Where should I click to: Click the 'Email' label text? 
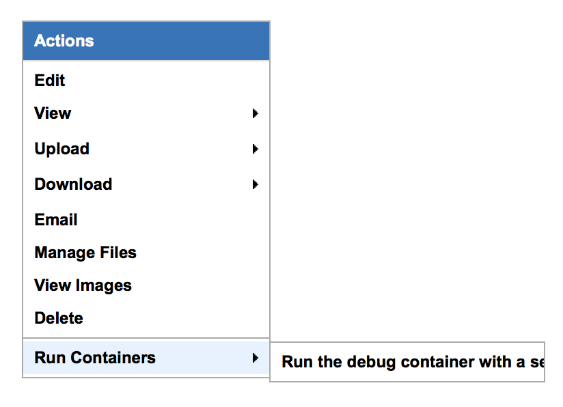click(x=56, y=220)
